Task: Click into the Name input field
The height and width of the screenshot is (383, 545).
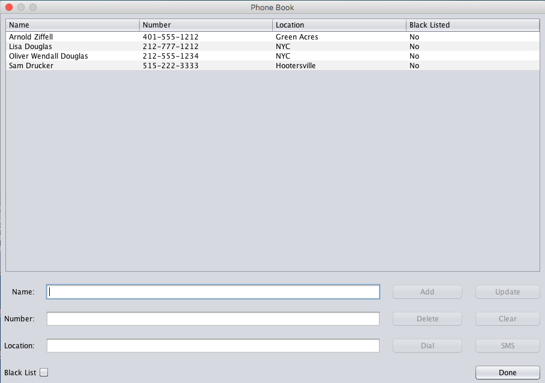Action: (213, 292)
